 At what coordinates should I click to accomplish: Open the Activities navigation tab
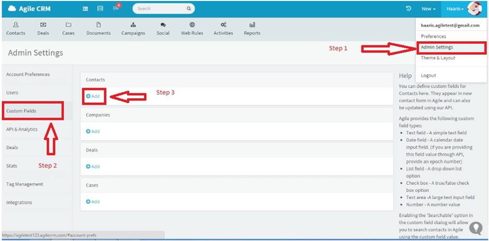(x=223, y=29)
